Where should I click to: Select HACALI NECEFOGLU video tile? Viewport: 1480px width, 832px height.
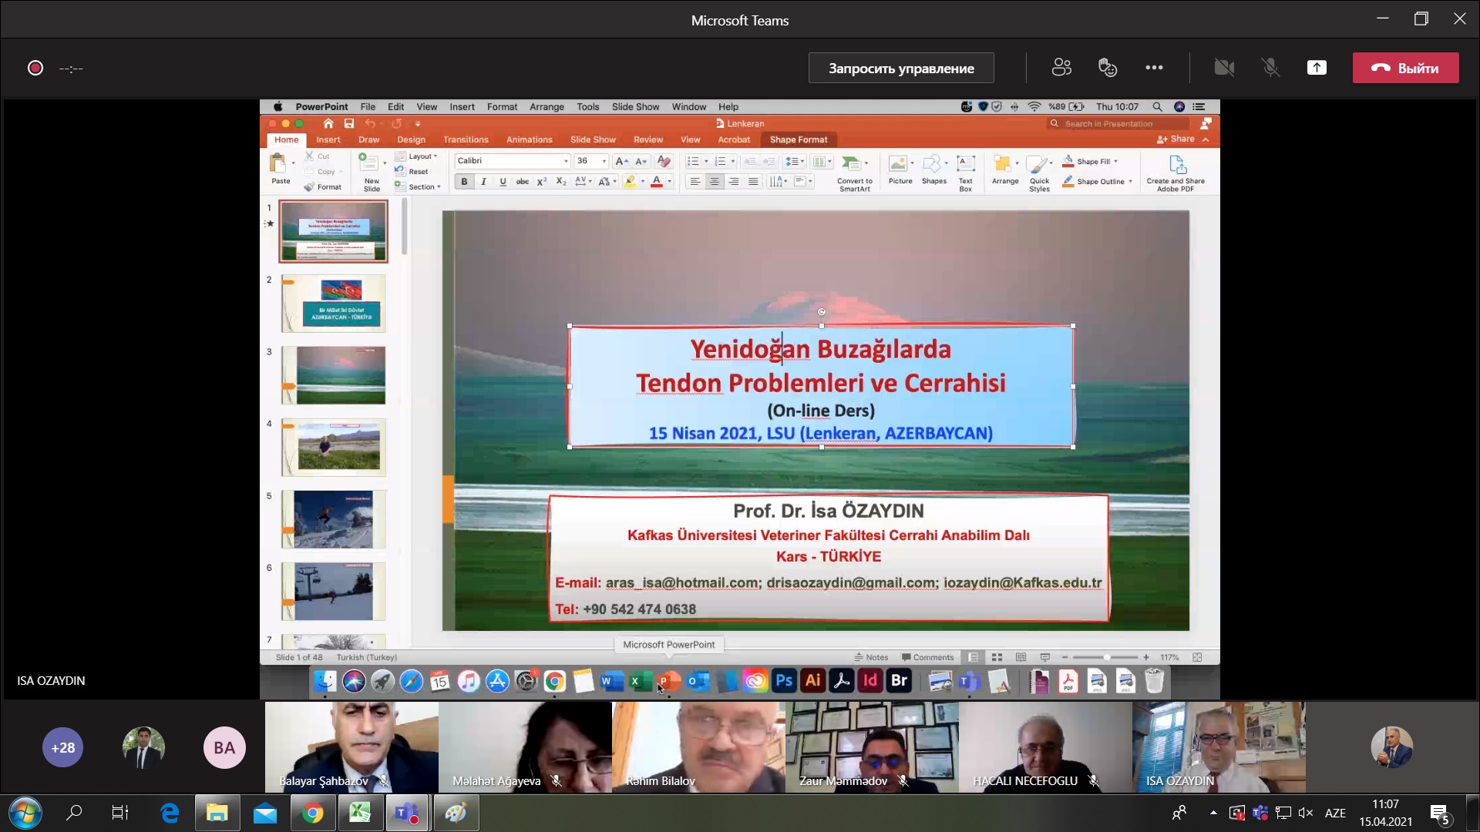pyautogui.click(x=1045, y=746)
